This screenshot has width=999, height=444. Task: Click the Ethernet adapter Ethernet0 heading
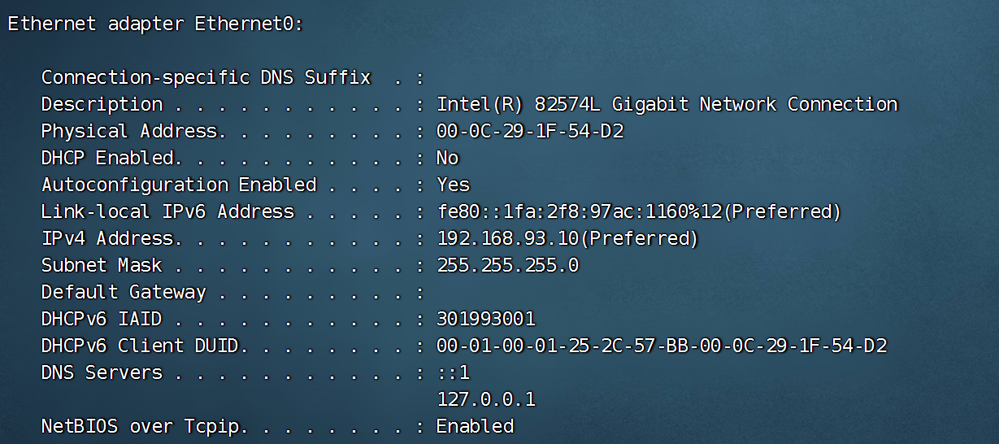(x=155, y=24)
